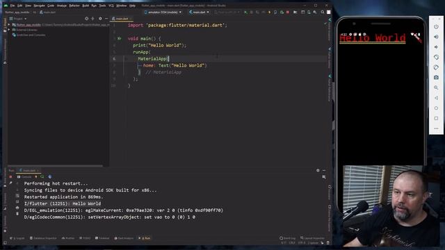445x250 pixels.
Task: Click the import package:flutter/material.dart line
Action: [x=177, y=25]
